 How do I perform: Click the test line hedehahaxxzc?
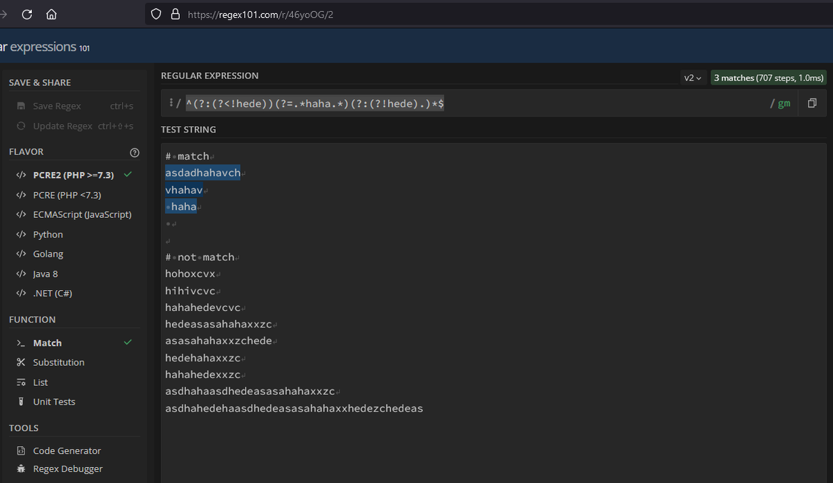coord(203,358)
